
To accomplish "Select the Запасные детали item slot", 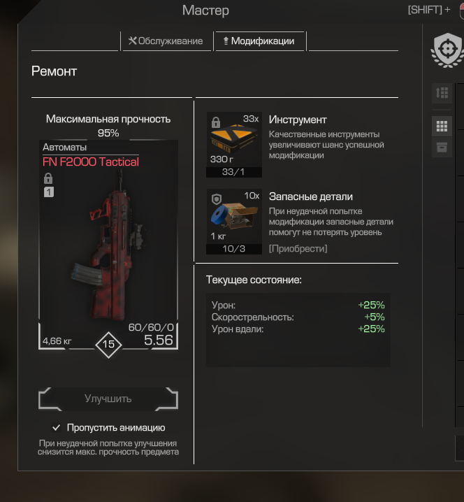I will 234,222.
